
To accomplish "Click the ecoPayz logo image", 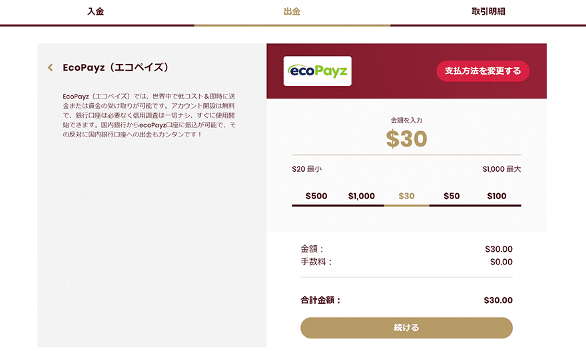I will click(317, 71).
